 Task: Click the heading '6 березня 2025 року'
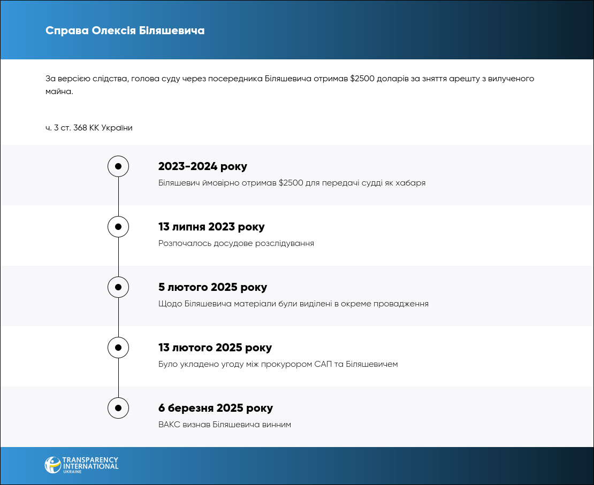216,408
